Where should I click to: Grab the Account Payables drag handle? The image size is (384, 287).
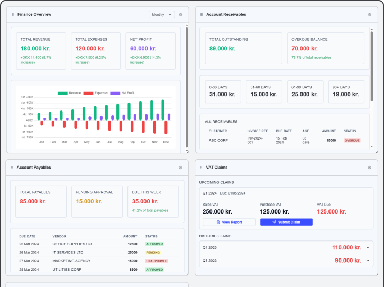coord(12,168)
